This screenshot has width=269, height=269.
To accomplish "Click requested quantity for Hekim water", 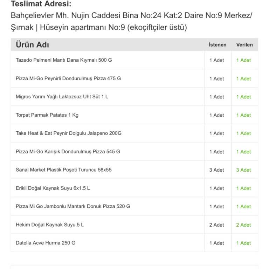I will point(217,225).
